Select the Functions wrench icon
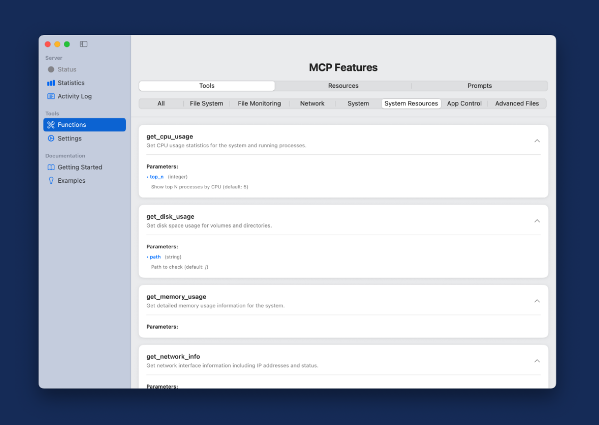This screenshot has width=599, height=425. pyautogui.click(x=51, y=125)
